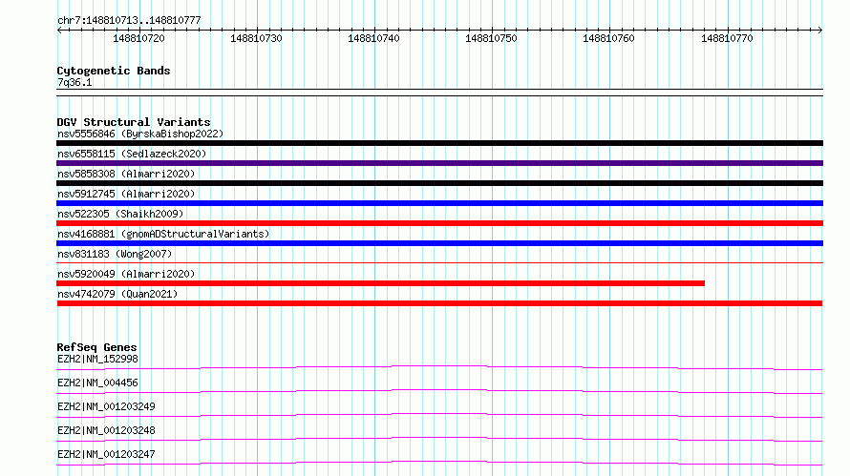Image resolution: width=850 pixels, height=476 pixels.
Task: Select ruler position 148810770
Action: point(727,38)
